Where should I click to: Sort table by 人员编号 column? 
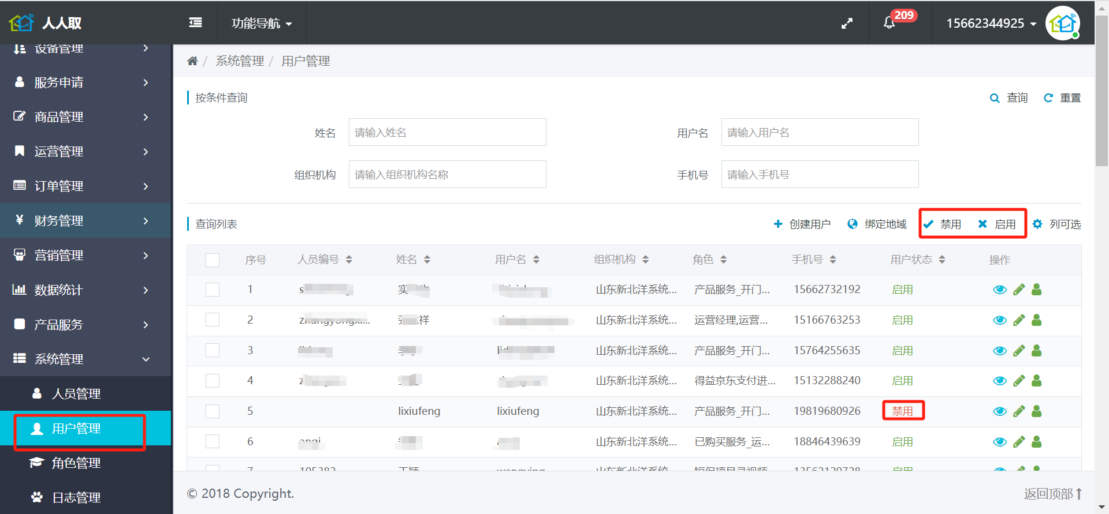(x=325, y=260)
